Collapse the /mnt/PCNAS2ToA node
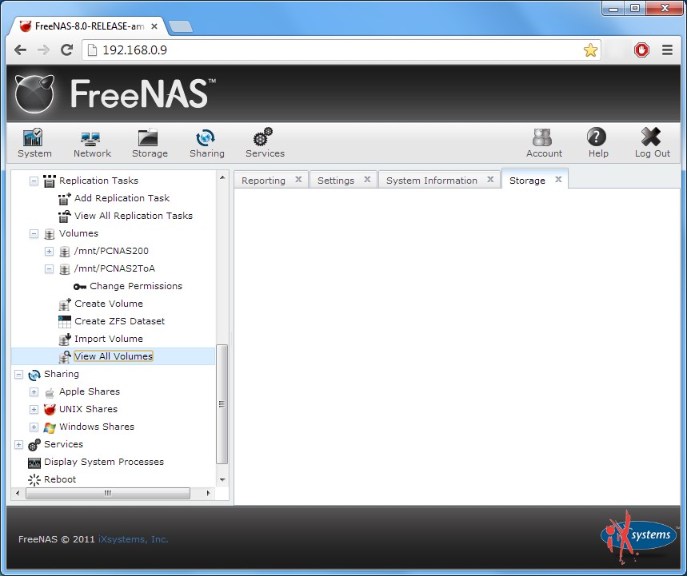 tap(49, 268)
